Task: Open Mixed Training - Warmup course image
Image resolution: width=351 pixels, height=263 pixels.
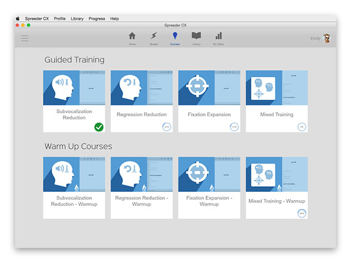Action: click(x=277, y=174)
